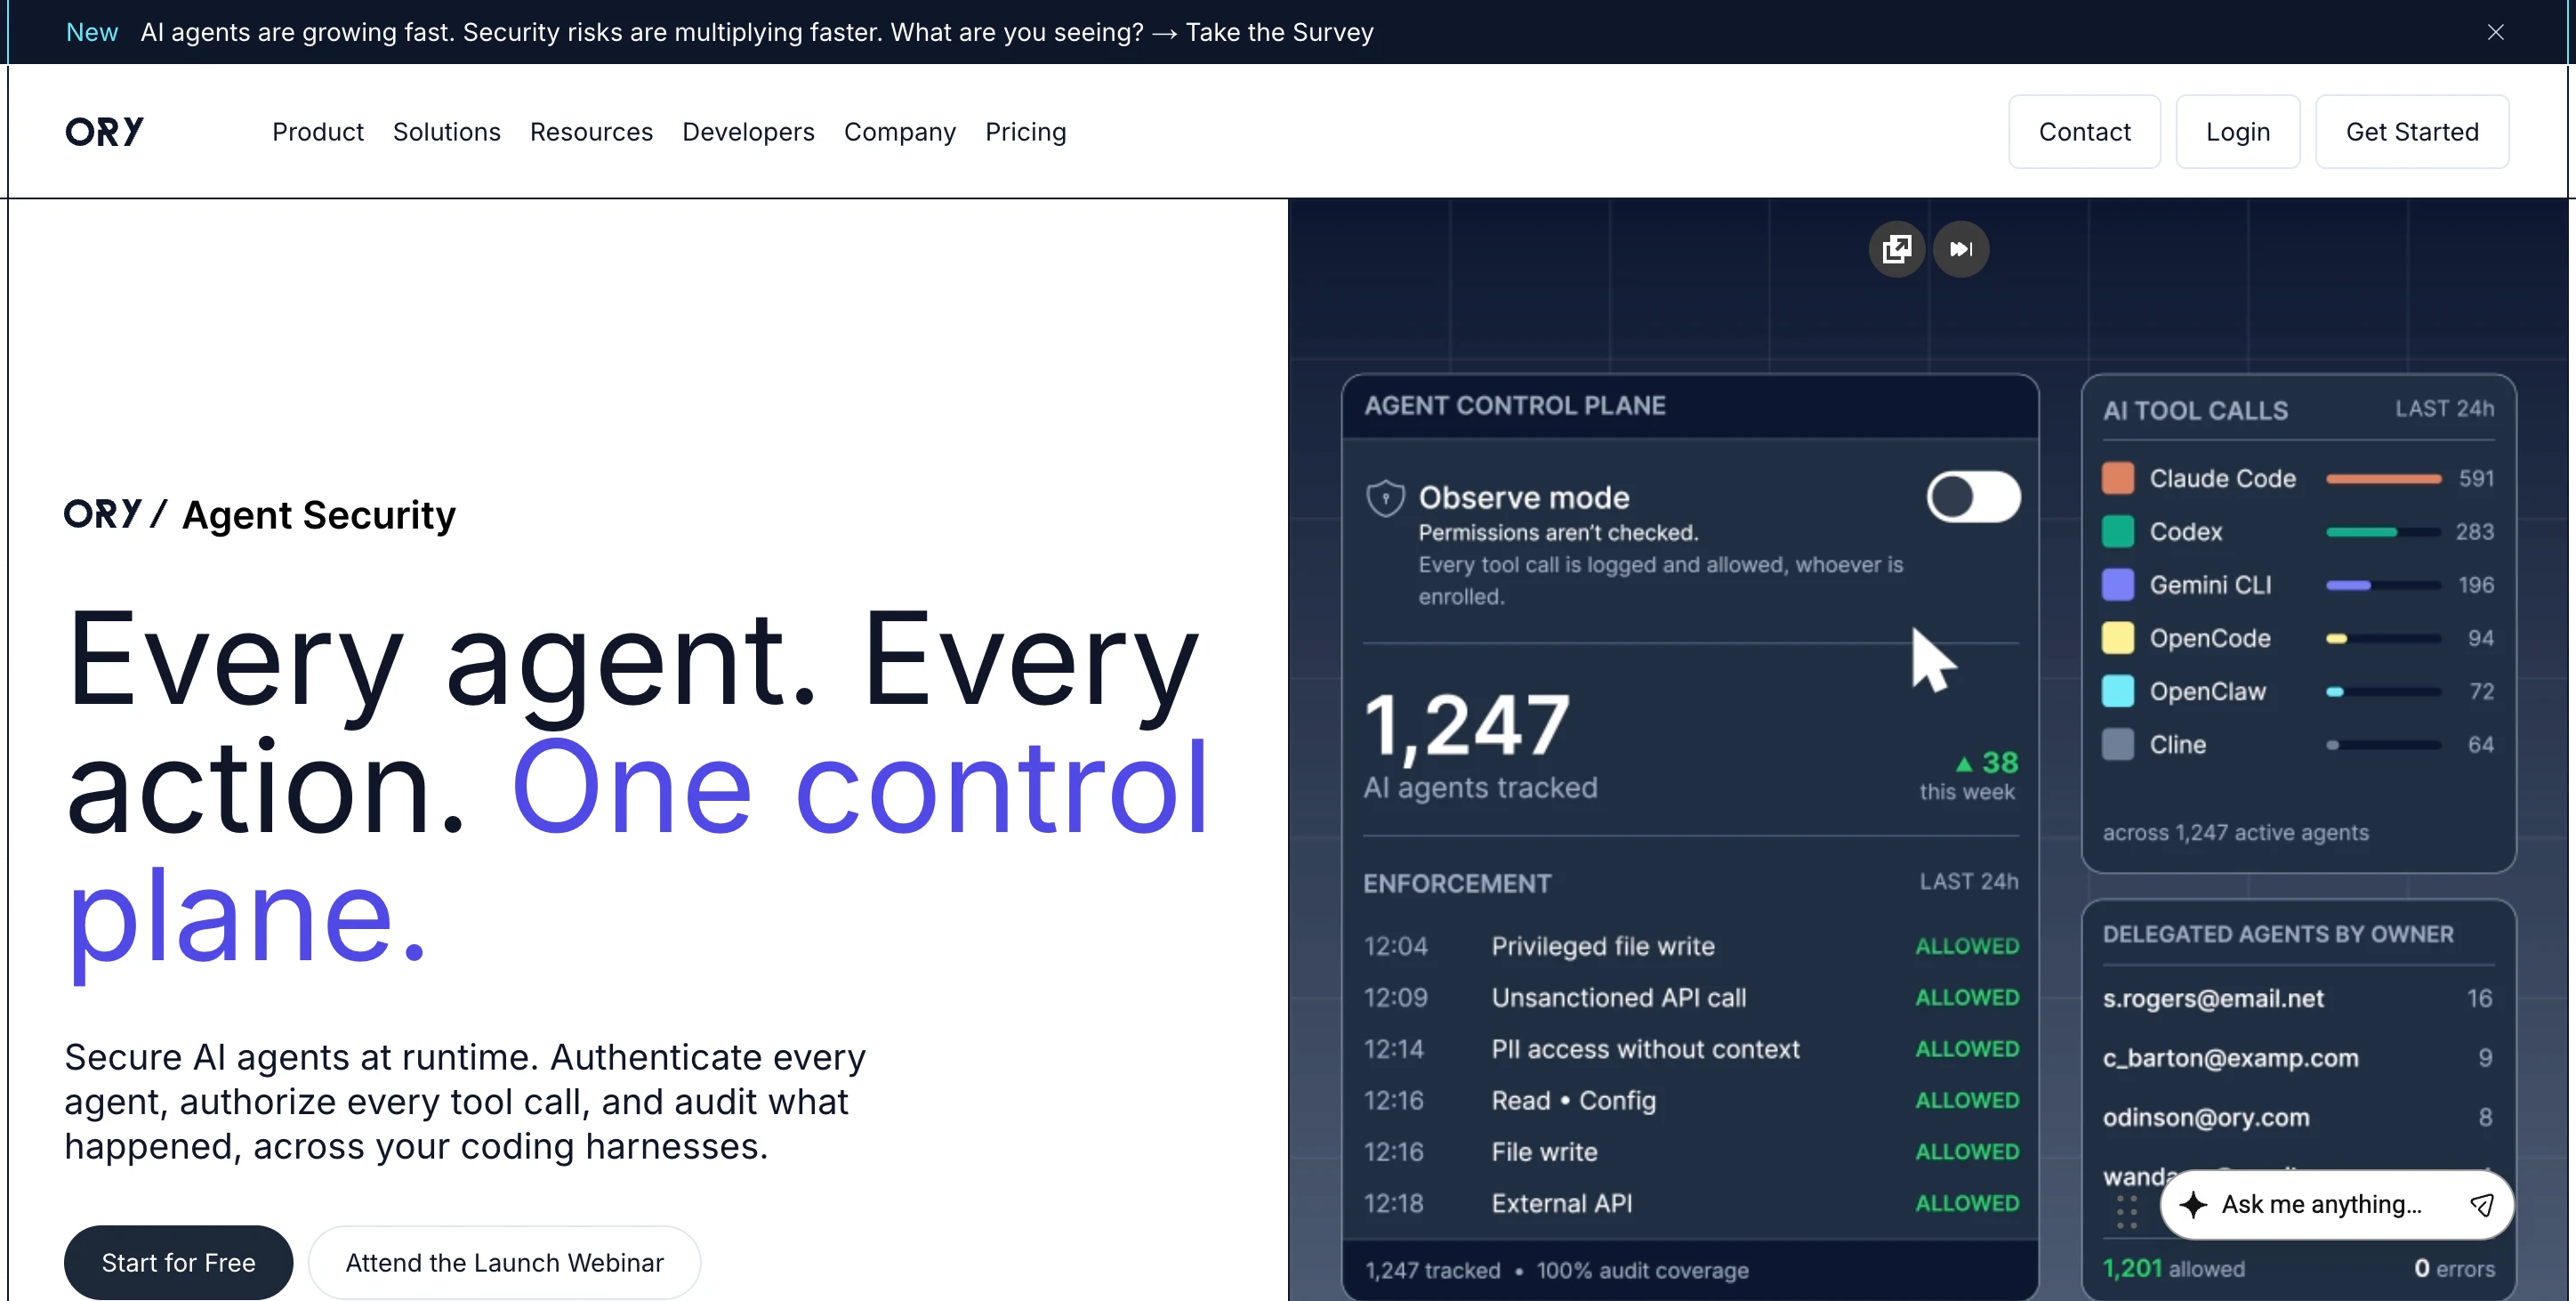2576x1301 pixels.
Task: Click the Codex usage bar
Action: point(2383,531)
